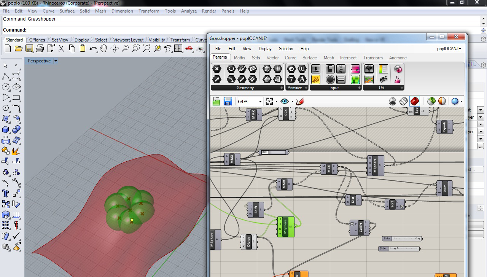Click the Undo arrow icon
Image resolution: width=487 pixels, height=277 pixels.
pos(93,48)
